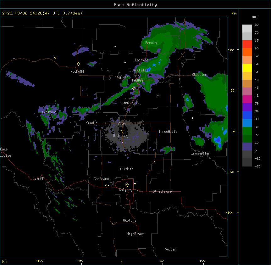The height and width of the screenshot is (265, 271).
Task: Click the yellow diamond marker at Olds-Didsbury
Action: (122, 131)
